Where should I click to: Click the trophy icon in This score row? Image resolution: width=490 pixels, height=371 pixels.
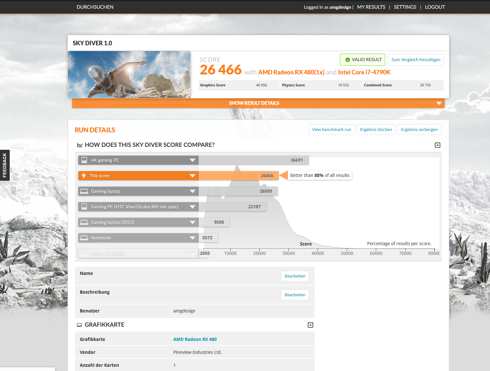click(x=84, y=176)
